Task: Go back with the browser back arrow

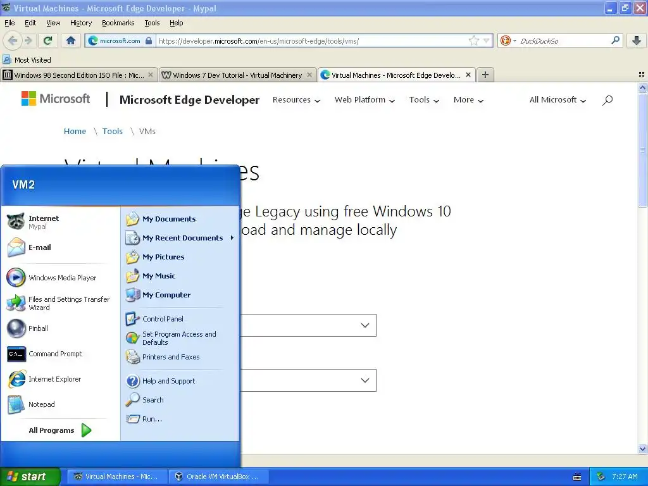Action: point(13,40)
